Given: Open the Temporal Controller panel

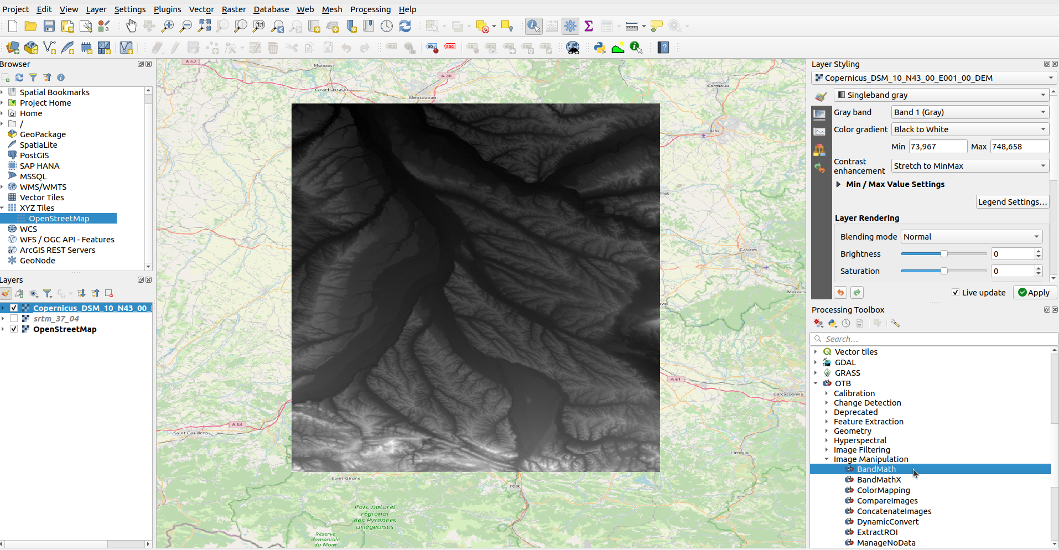Looking at the screenshot, I should click(386, 26).
